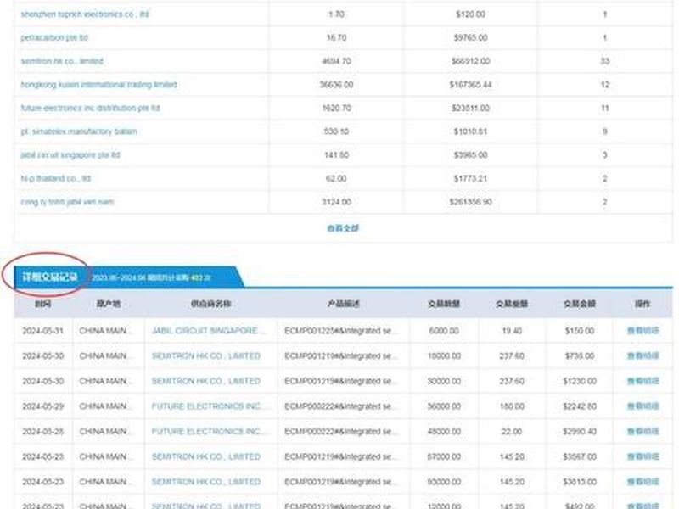Open SEMITRON HK CO. link in $3813.00 row

(x=206, y=482)
